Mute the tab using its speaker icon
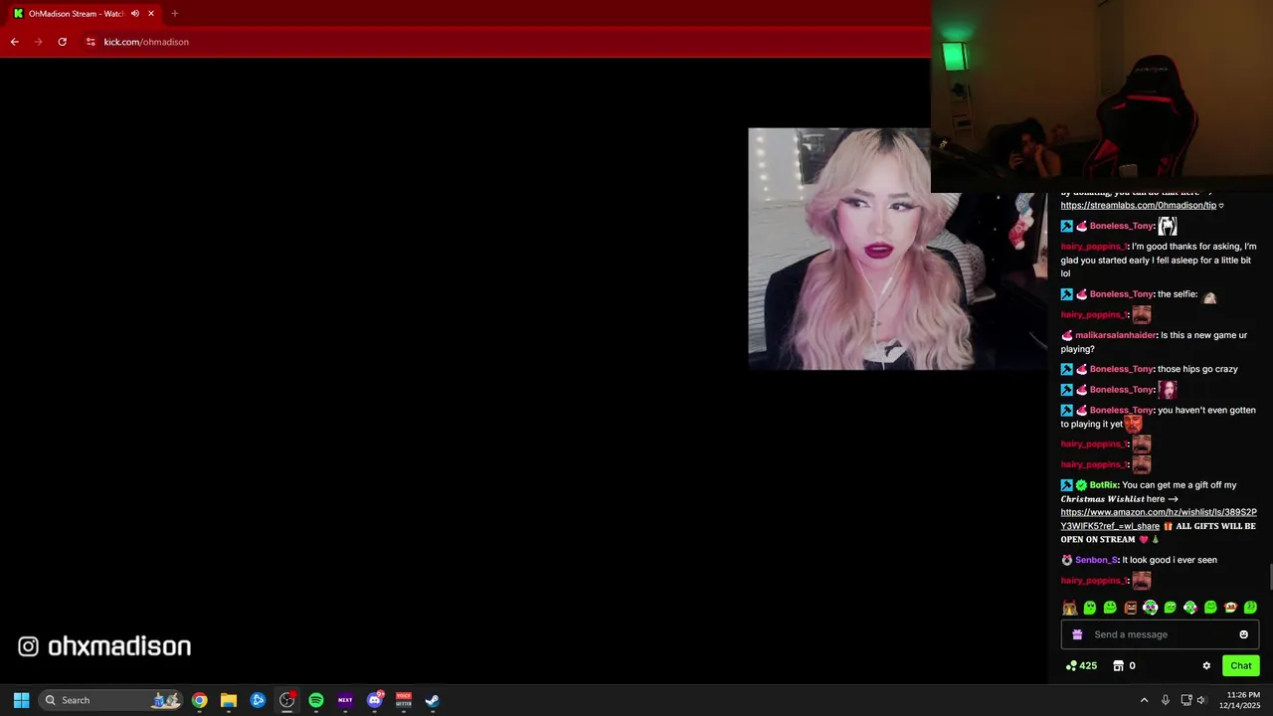Screen dimensions: 1273x716 tap(135, 14)
